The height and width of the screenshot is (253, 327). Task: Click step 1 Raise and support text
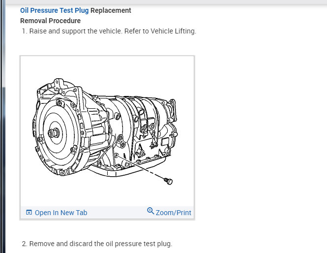click(x=109, y=31)
